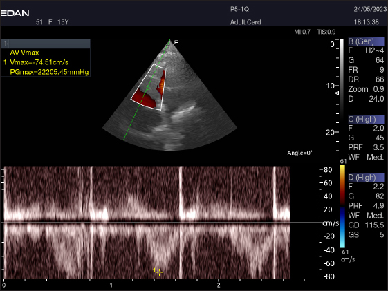Screen dimensions: 388x291
Task: Select the yellow caliper marker 1 on spectrum
Action: coord(158,272)
